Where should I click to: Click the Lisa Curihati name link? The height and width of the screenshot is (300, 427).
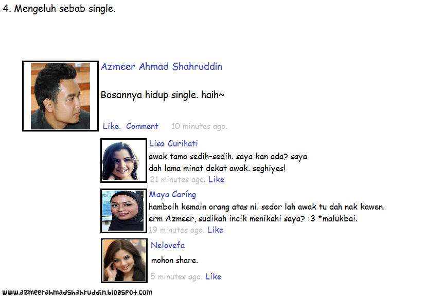pos(173,143)
